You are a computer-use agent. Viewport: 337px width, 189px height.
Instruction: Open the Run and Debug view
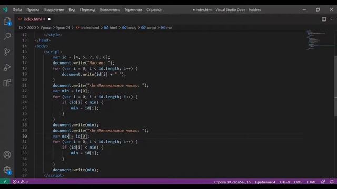(7, 67)
